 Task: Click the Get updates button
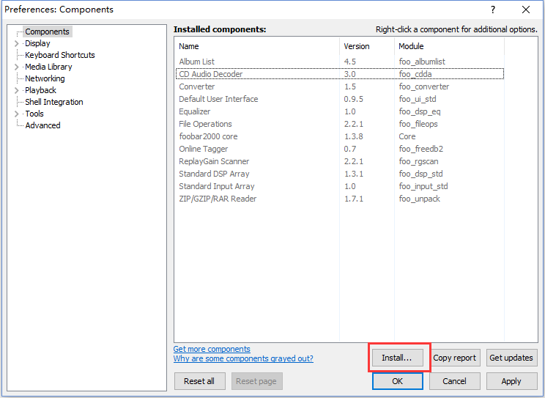pos(511,358)
